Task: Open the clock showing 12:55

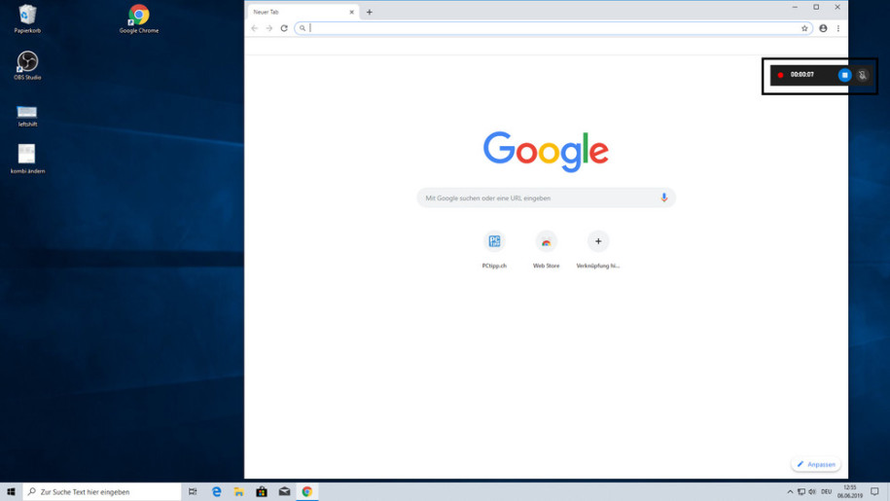Action: [x=850, y=491]
